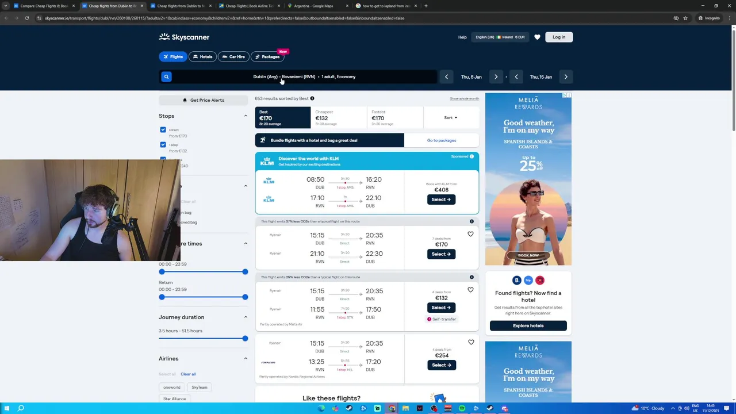The image size is (736, 414).
Task: Open Help link in header
Action: [x=462, y=37]
